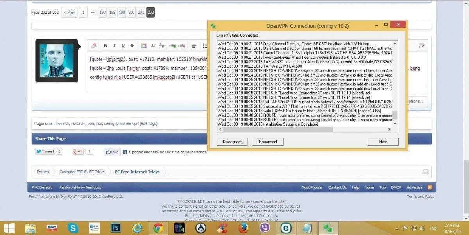Click Advertise footer link

click(414, 187)
